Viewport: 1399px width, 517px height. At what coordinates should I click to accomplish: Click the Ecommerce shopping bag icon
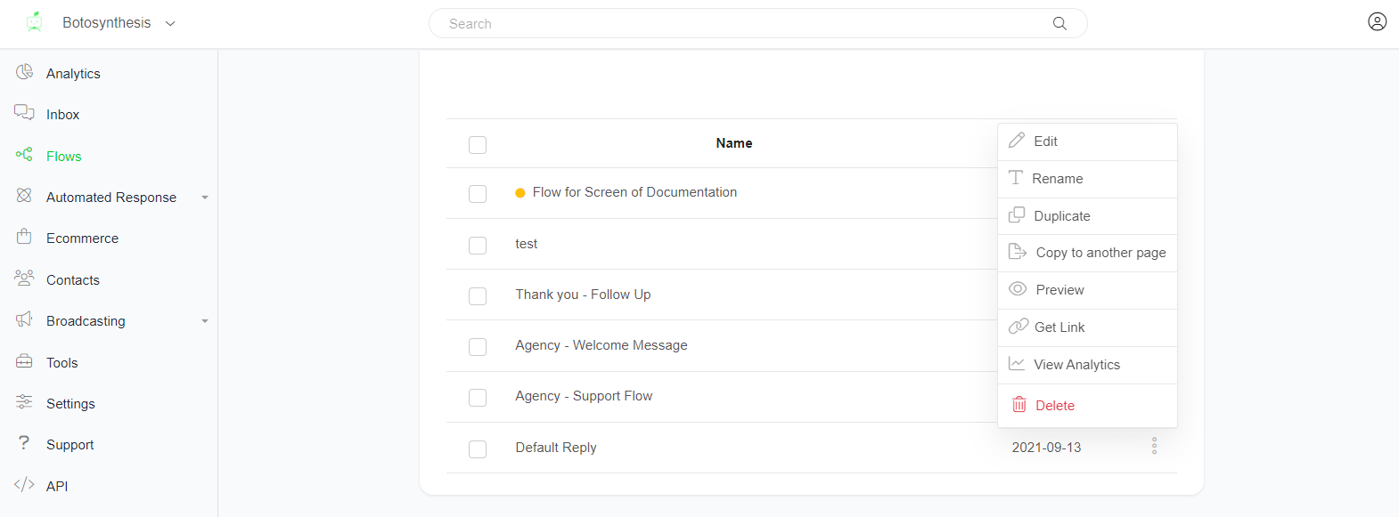coord(24,237)
